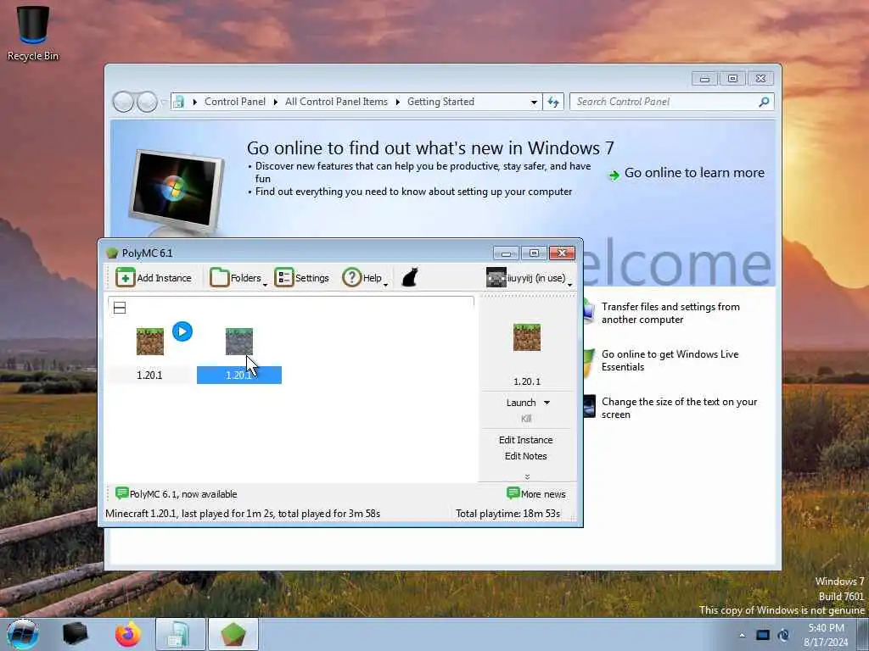Open the Folders toolbar menu

(x=238, y=277)
